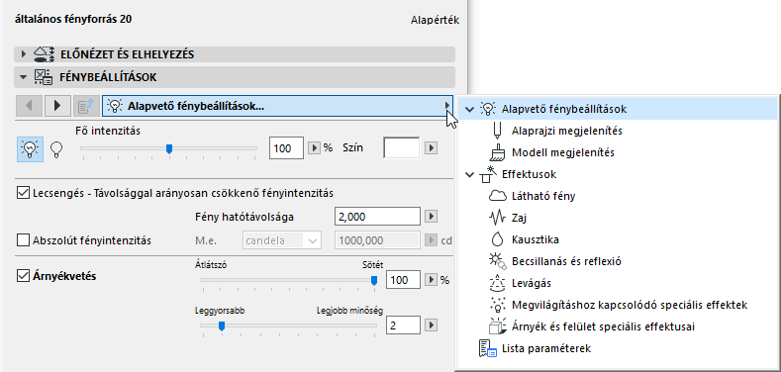The height and width of the screenshot is (372, 781).
Task: Click the grayed-out page list icon with blue arrow
Action: 86,106
